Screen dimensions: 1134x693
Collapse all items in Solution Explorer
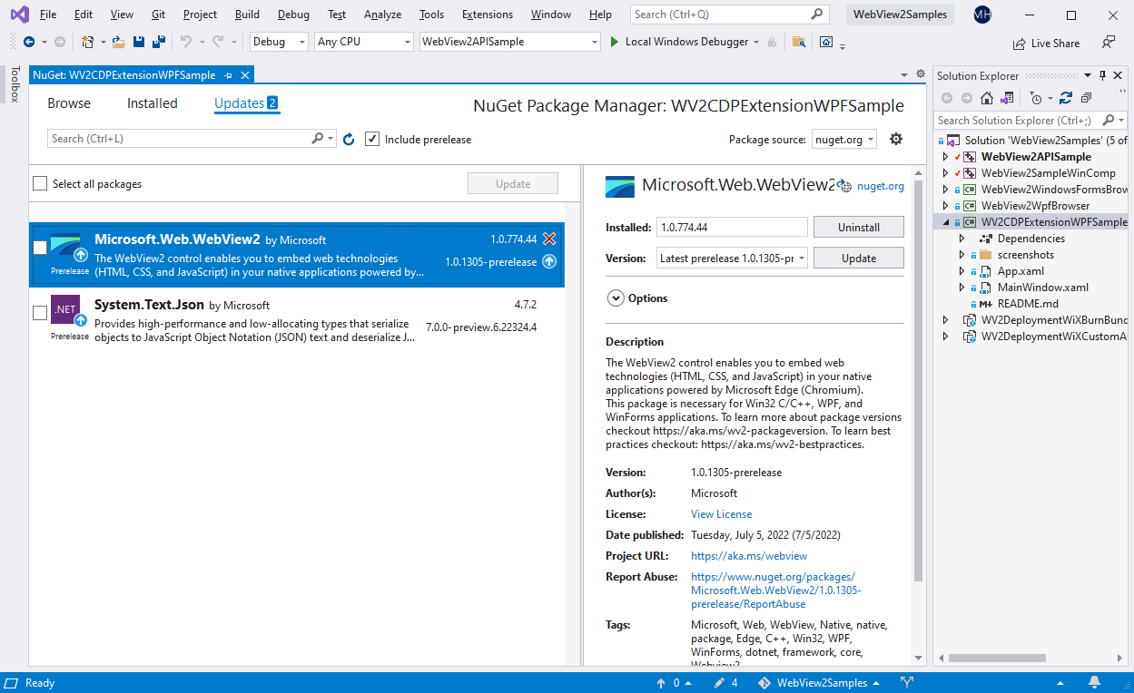click(x=1085, y=99)
